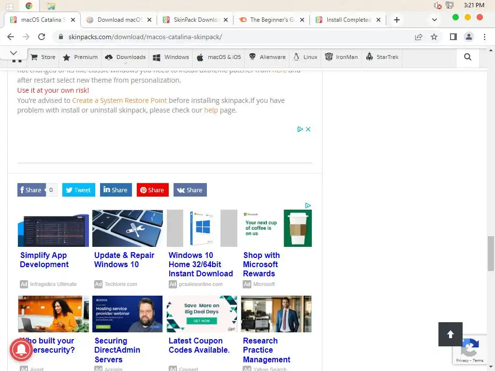The image size is (495, 371).
Task: Open the StarTrek menu item
Action: click(382, 57)
